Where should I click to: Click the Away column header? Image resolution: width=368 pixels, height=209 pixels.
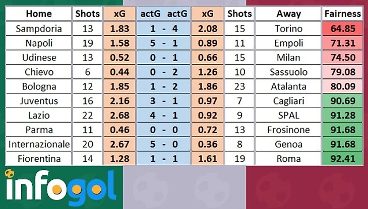click(x=288, y=14)
